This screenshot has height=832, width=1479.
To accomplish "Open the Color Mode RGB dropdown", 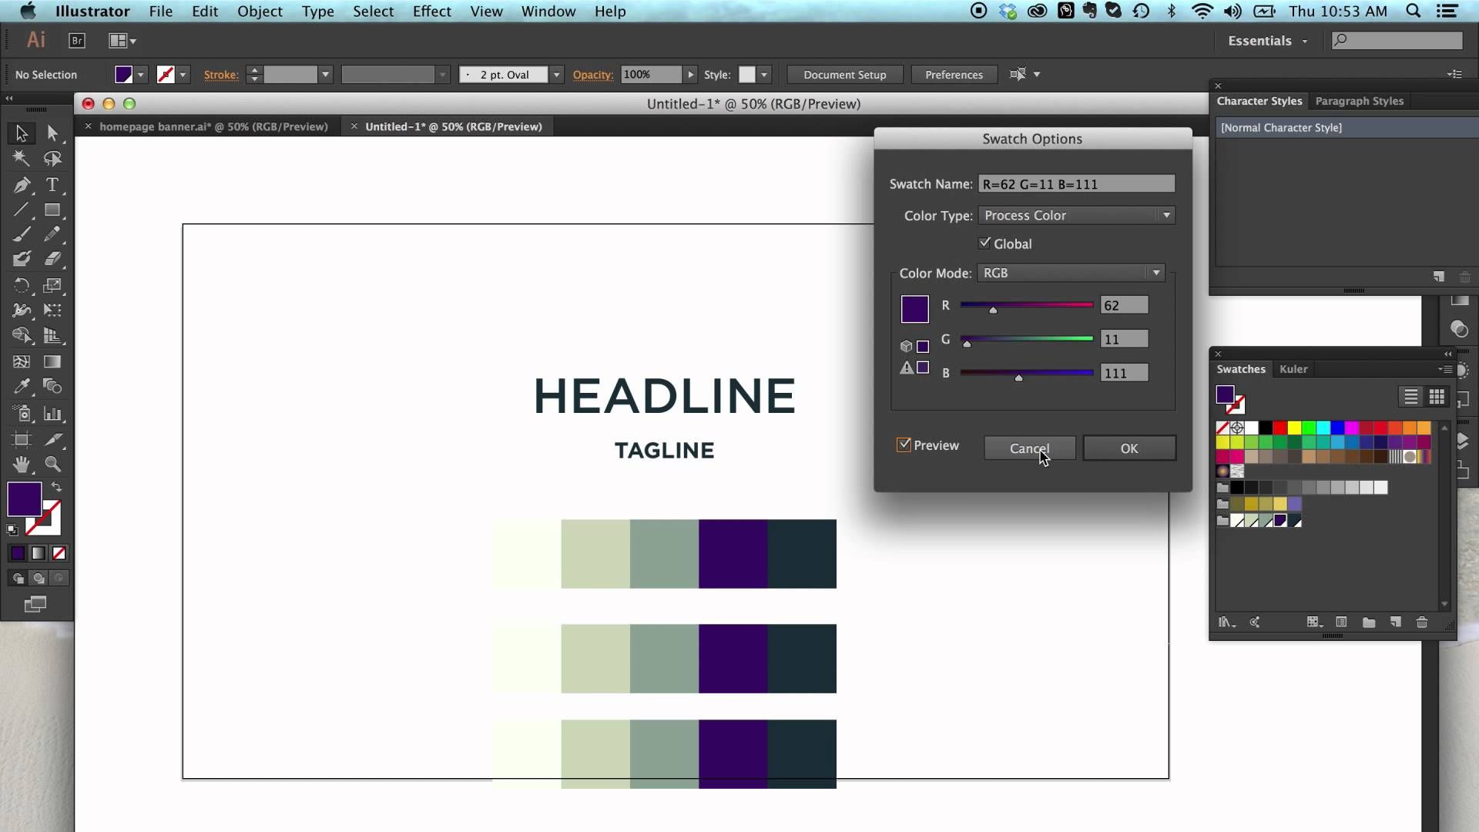I will (1071, 273).
